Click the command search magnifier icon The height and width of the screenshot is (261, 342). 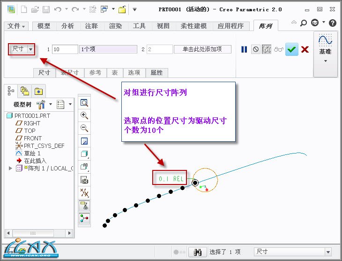304,23
